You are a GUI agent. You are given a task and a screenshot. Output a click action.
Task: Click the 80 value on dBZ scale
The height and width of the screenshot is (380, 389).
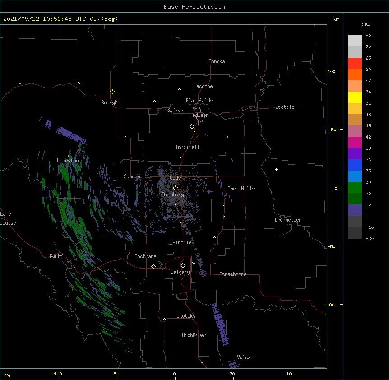pos(368,36)
